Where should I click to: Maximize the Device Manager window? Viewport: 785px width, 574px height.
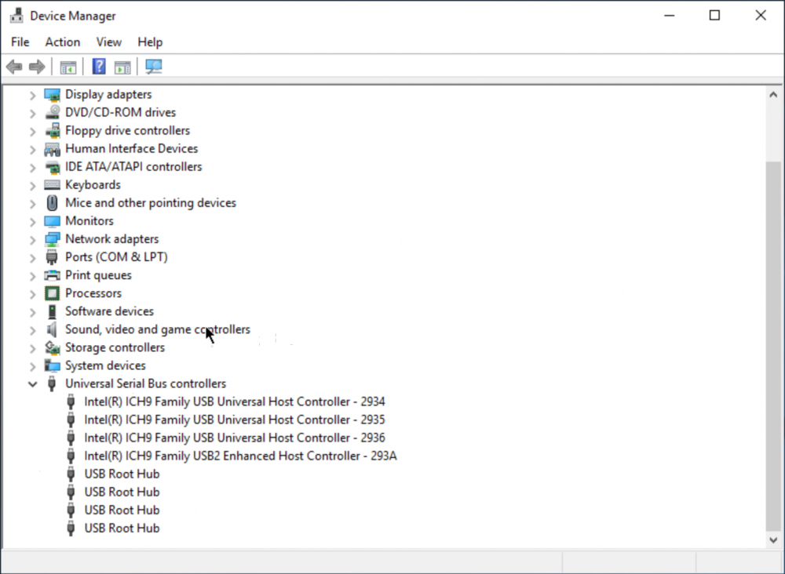coord(715,16)
